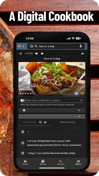
Task: Collapse the ingredients section chevron
Action: tap(79, 116)
